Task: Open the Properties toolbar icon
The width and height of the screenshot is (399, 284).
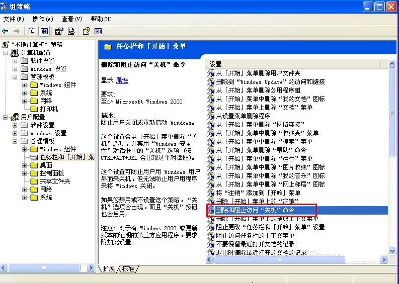Action: coord(59,31)
